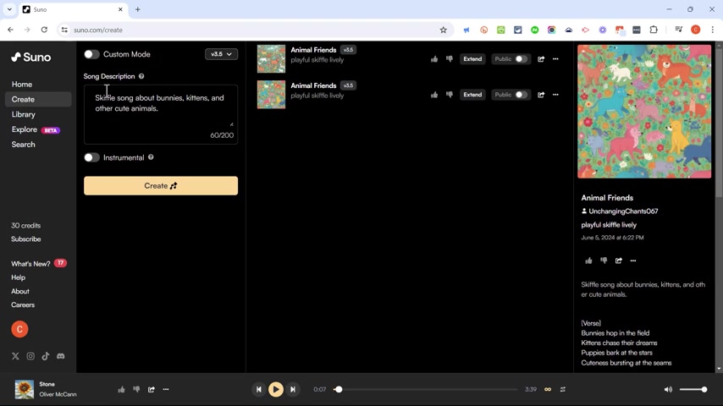Click into the Song Description text box
The height and width of the screenshot is (406, 723).
click(x=161, y=114)
